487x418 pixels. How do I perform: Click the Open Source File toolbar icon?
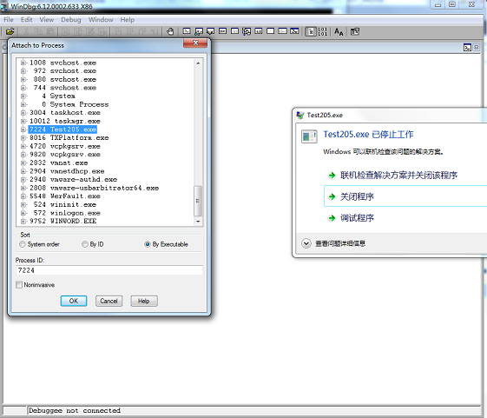[10, 31]
